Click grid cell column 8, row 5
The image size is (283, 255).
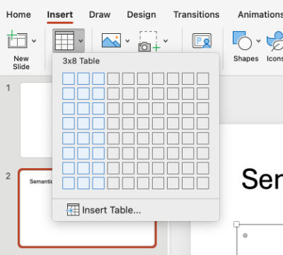[x=173, y=138]
